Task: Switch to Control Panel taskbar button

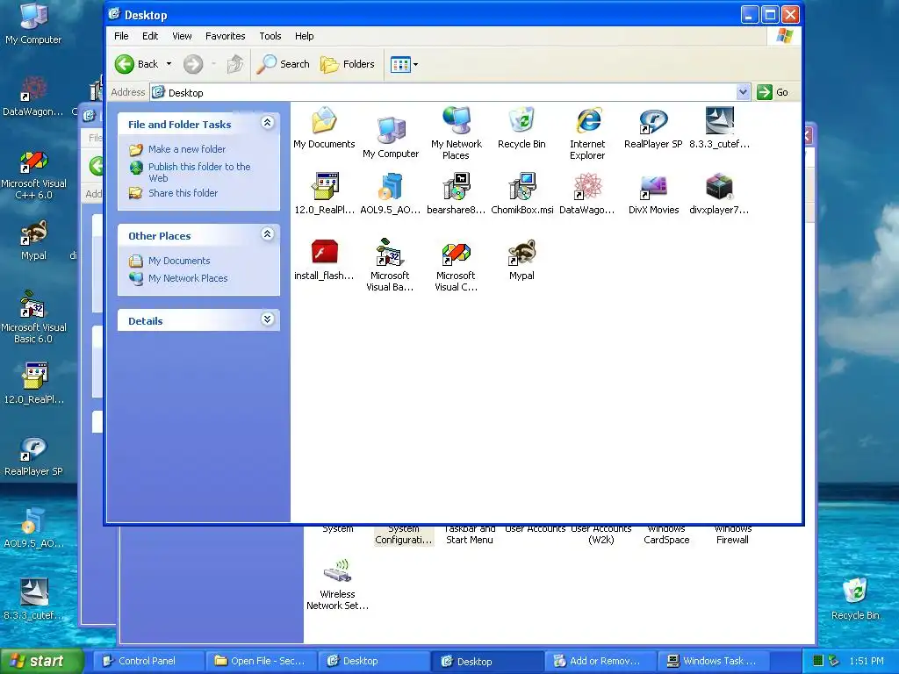Action: pos(147,661)
